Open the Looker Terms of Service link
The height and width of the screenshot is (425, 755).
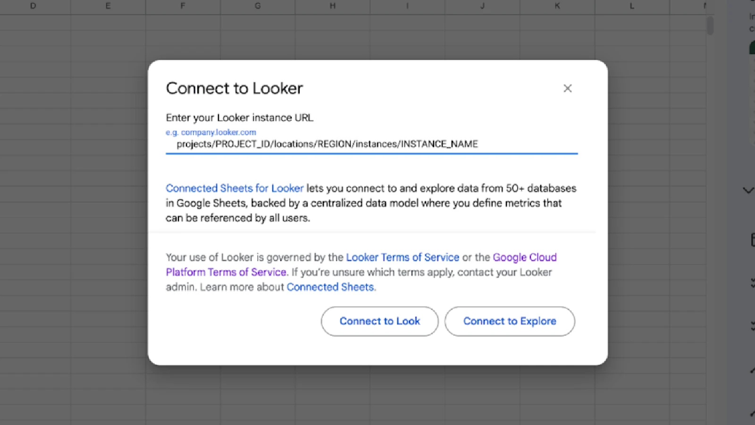pos(403,257)
